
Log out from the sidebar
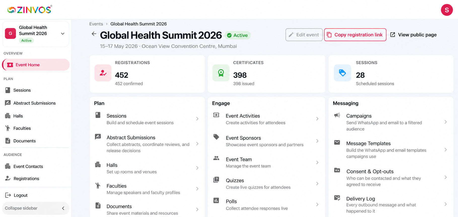point(36,195)
